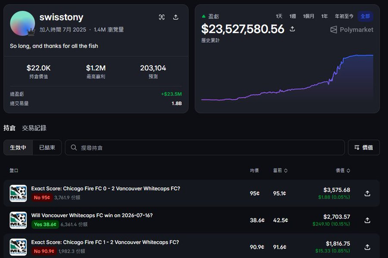Sort by the 價值 column header
The width and height of the screenshot is (388, 258).
[343, 170]
